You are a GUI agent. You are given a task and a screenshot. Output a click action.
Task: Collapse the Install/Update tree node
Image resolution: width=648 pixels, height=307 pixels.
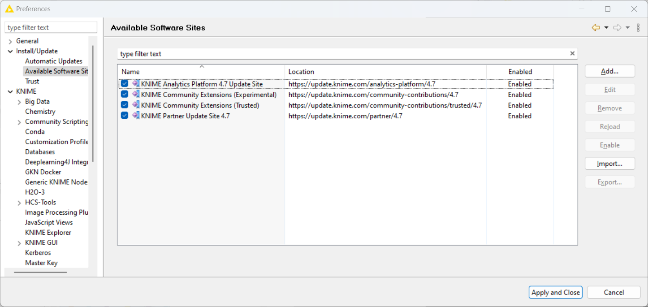[10, 51]
